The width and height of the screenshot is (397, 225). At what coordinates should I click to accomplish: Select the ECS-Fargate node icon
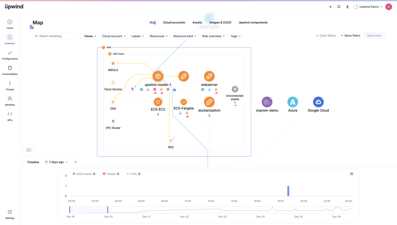click(183, 102)
